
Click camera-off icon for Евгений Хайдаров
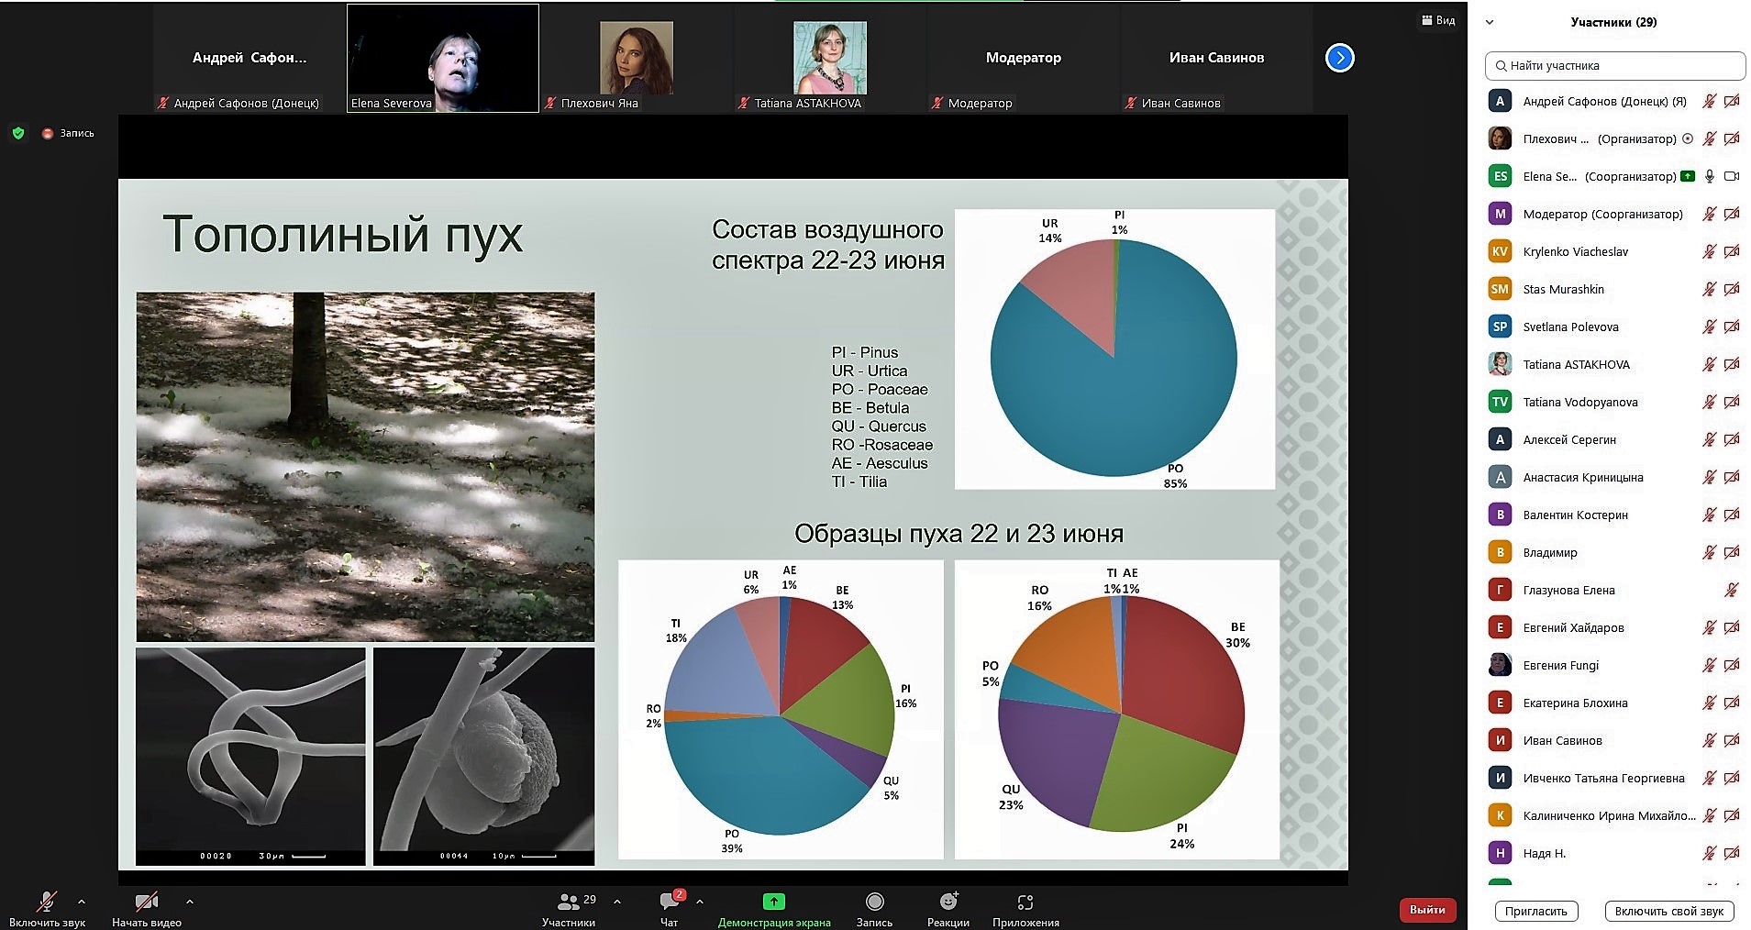(1732, 628)
